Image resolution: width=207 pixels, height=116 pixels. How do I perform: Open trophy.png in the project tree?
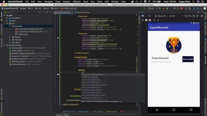click(22, 34)
